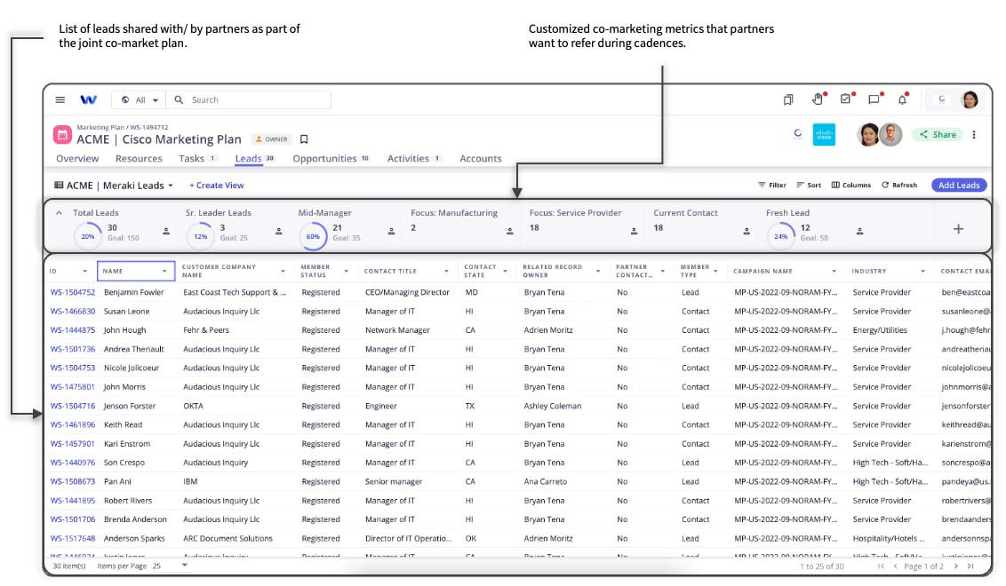Go to next page of leads

pyautogui.click(x=956, y=566)
